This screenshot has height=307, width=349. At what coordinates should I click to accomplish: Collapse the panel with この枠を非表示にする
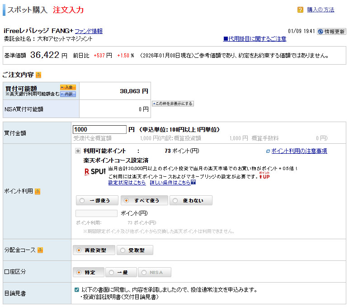click(x=173, y=104)
